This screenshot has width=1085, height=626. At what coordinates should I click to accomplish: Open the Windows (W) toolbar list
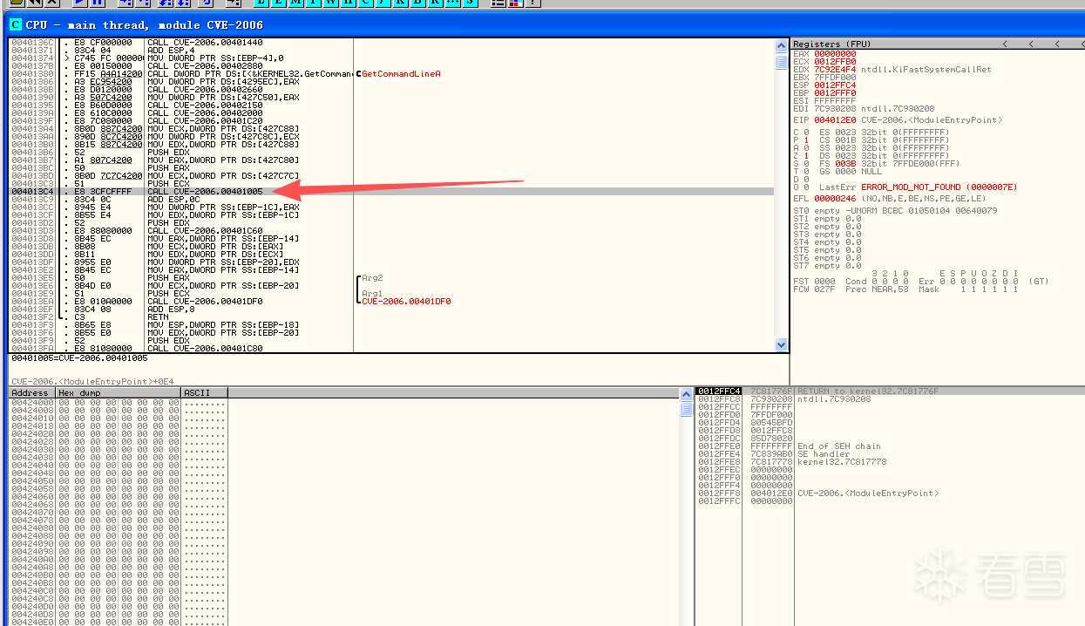pos(332,3)
